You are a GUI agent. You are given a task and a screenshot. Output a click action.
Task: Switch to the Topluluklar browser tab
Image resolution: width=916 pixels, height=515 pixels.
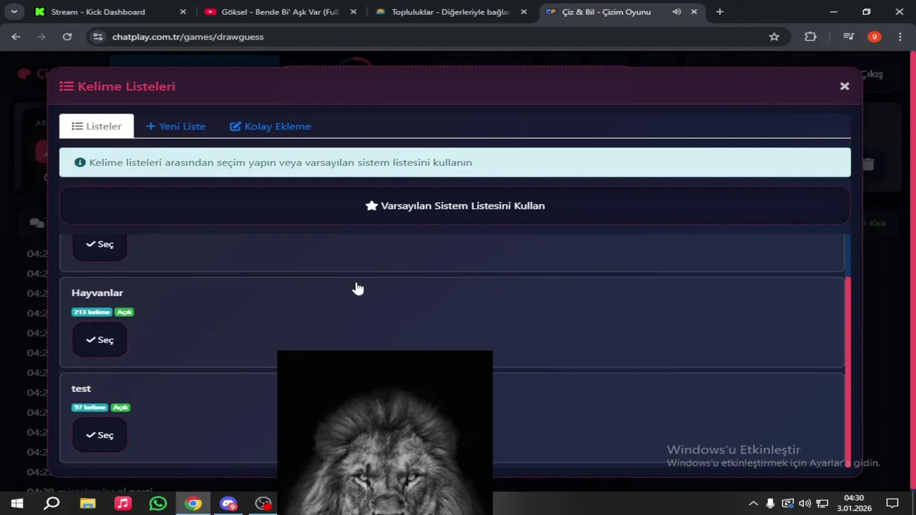click(451, 11)
